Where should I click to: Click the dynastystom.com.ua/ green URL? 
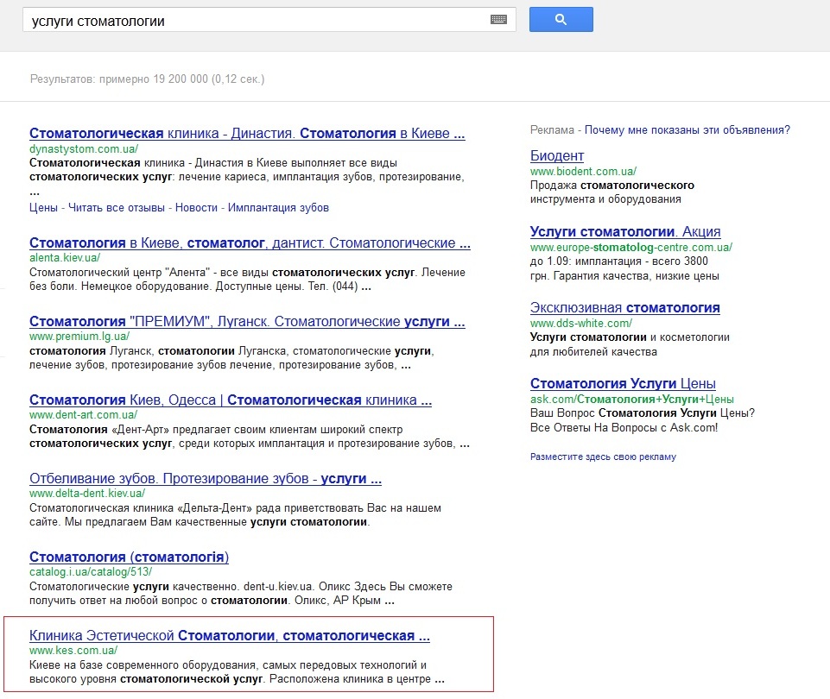point(84,149)
